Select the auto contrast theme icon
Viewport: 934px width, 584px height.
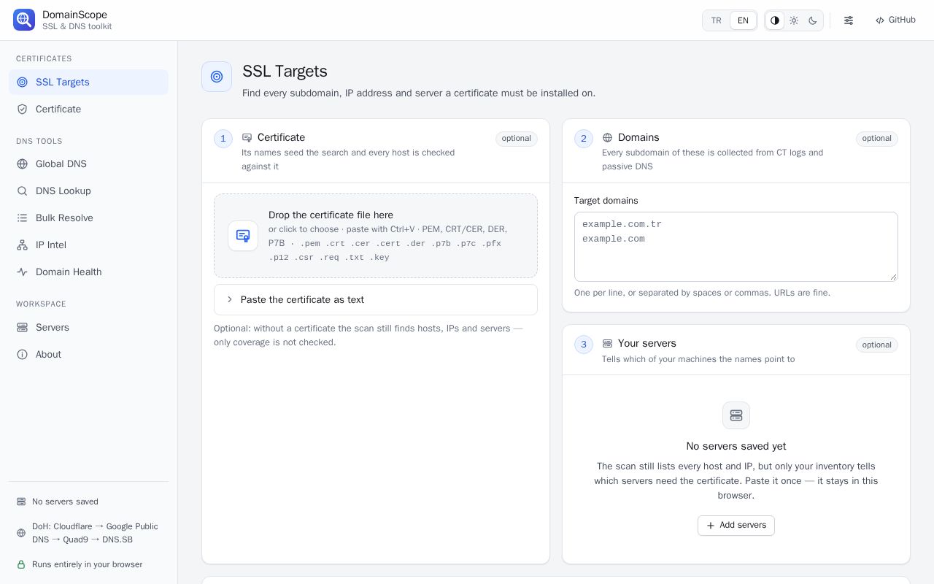click(775, 20)
